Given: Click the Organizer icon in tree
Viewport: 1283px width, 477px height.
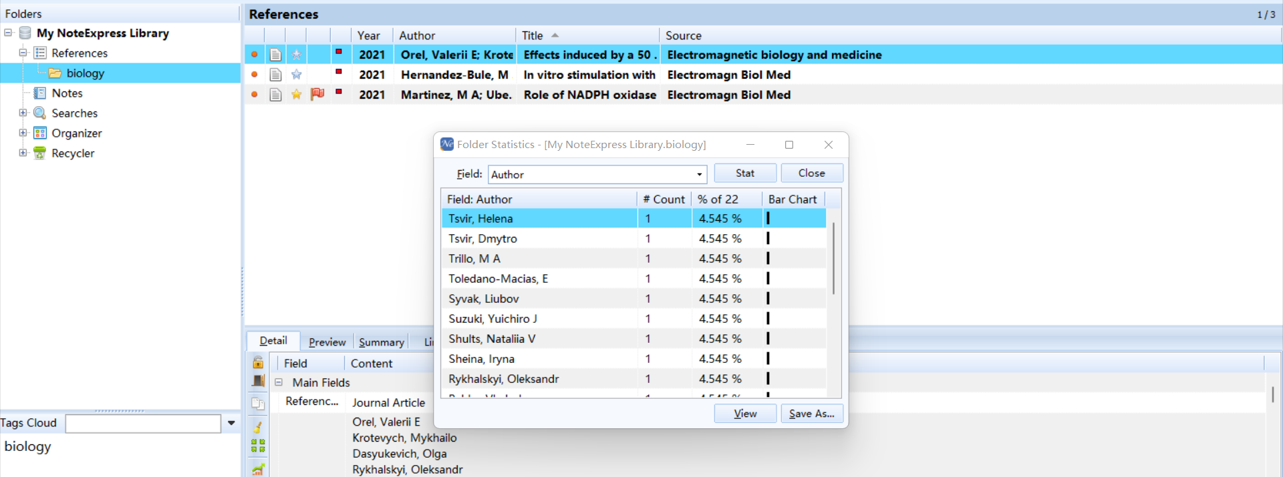Looking at the screenshot, I should 40,133.
